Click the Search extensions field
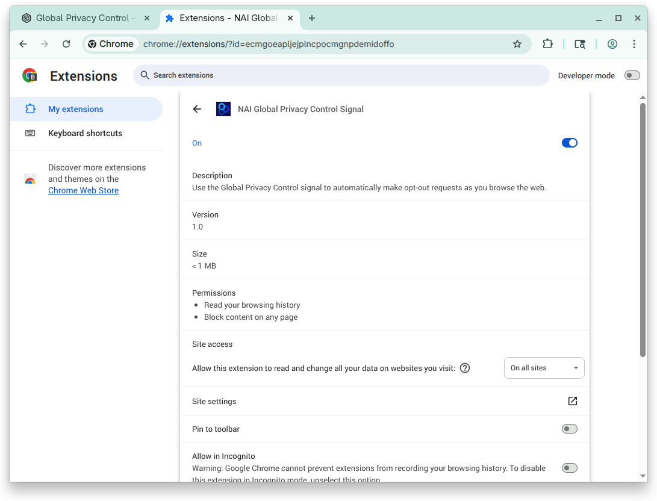 (x=341, y=75)
